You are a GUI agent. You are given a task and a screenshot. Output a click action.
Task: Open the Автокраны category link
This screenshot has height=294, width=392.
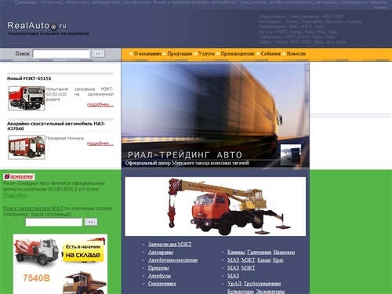(x=161, y=252)
